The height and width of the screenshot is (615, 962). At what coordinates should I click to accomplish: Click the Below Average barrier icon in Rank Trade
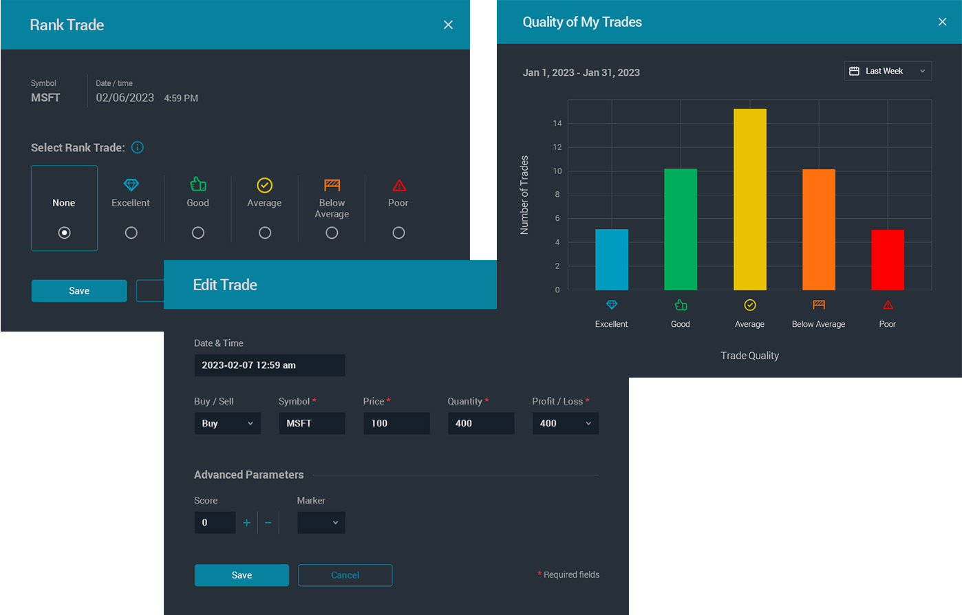332,184
